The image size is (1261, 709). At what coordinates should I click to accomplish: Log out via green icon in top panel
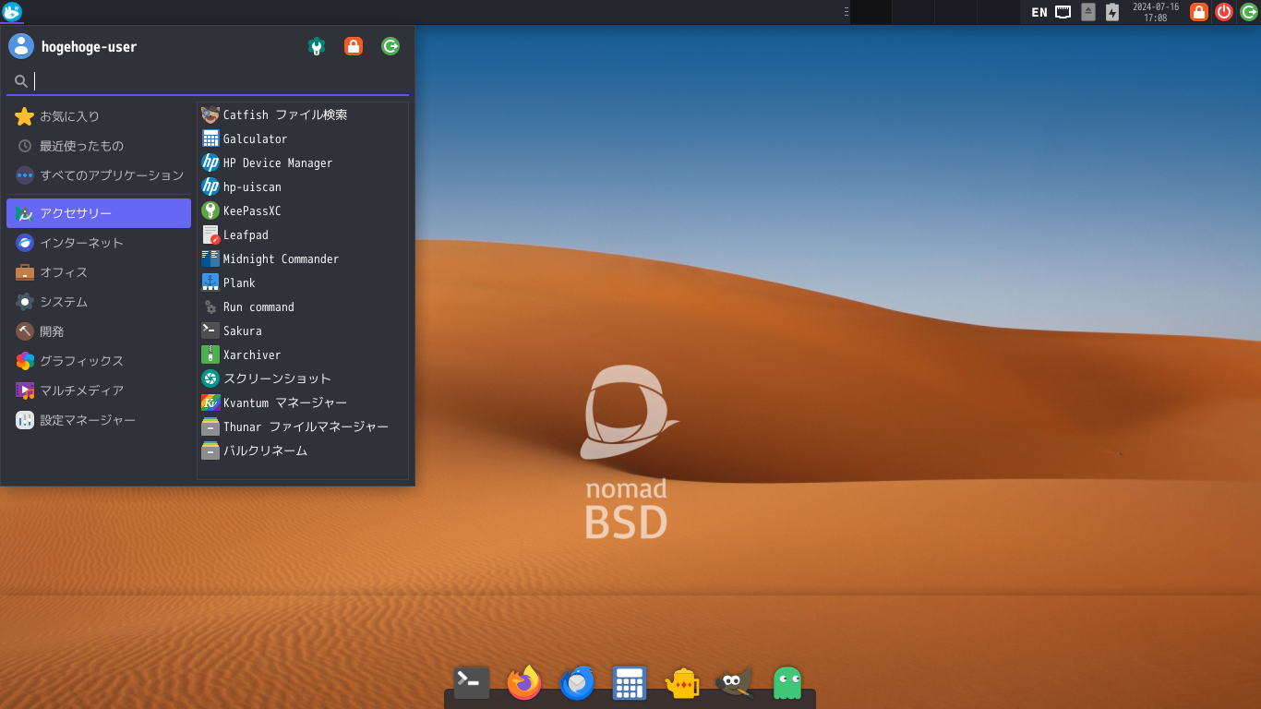1249,12
